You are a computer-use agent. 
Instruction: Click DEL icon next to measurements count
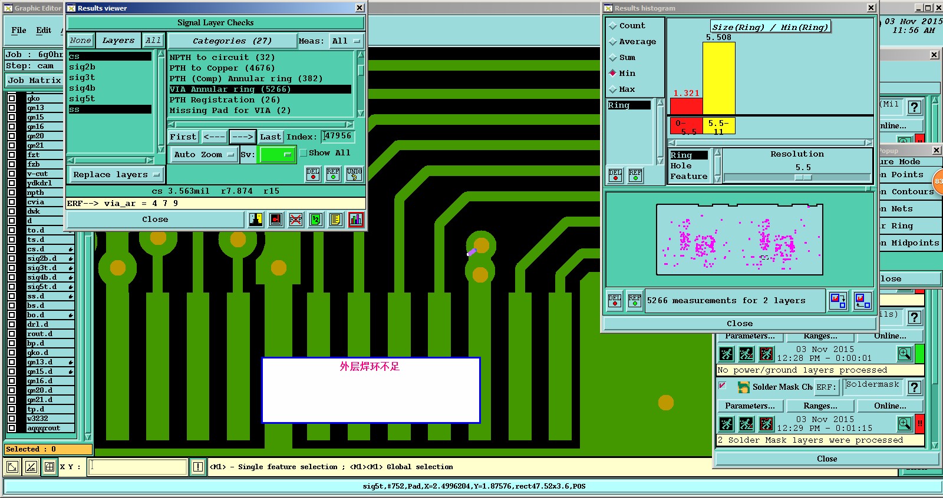(615, 301)
